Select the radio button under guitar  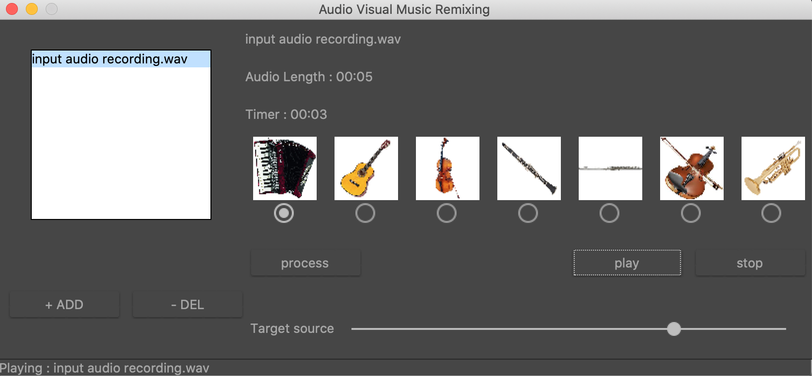pyautogui.click(x=365, y=214)
